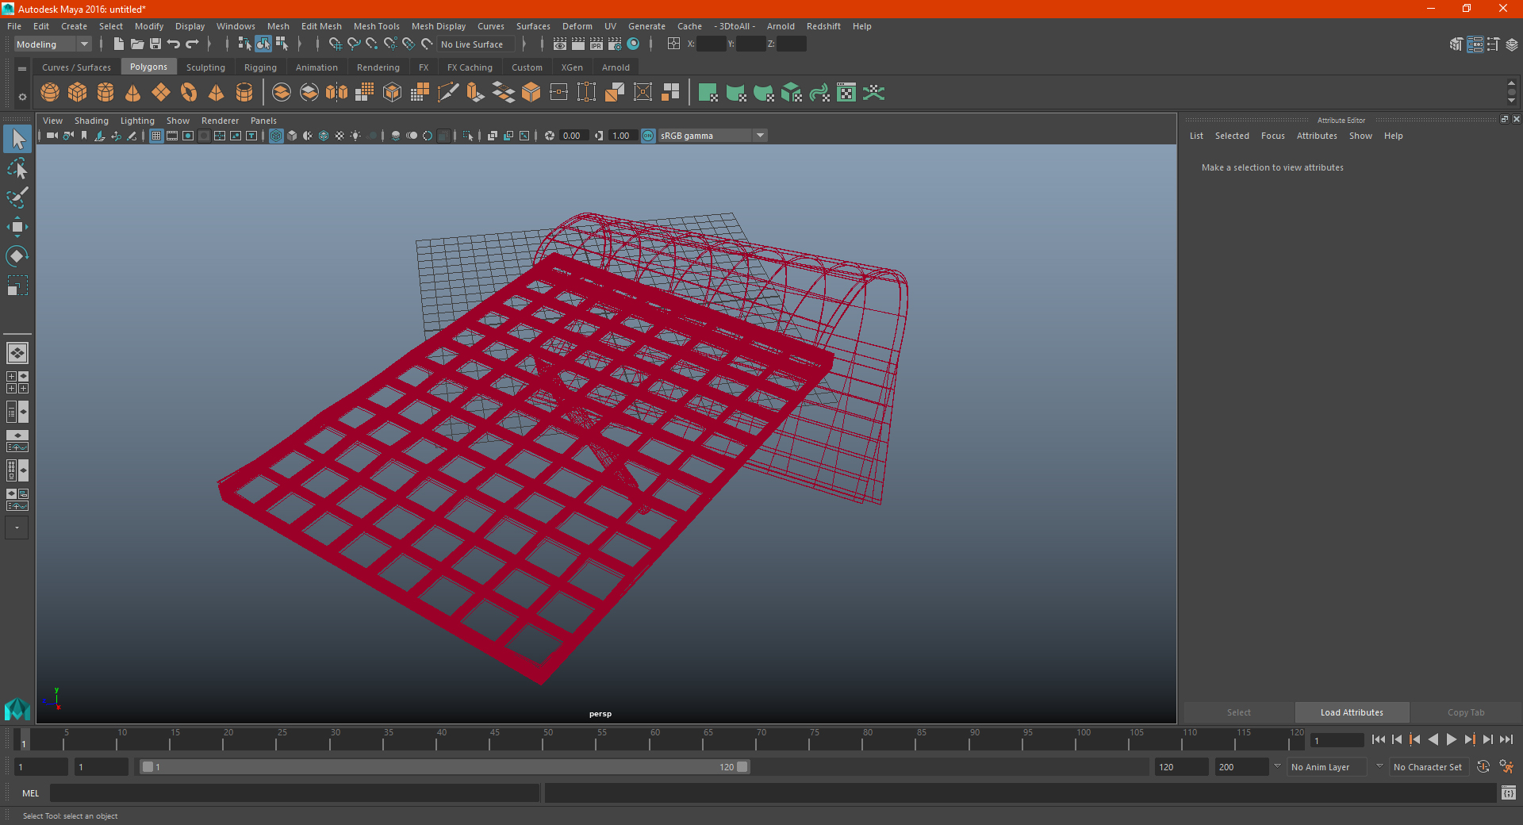The image size is (1523, 825).
Task: Play the animation forwards
Action: tap(1451, 739)
